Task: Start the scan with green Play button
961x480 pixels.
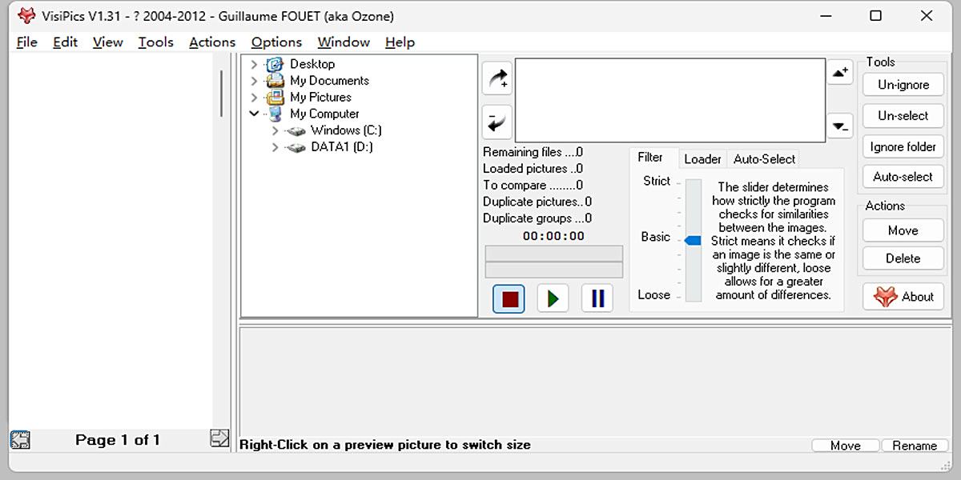Action: pyautogui.click(x=553, y=298)
